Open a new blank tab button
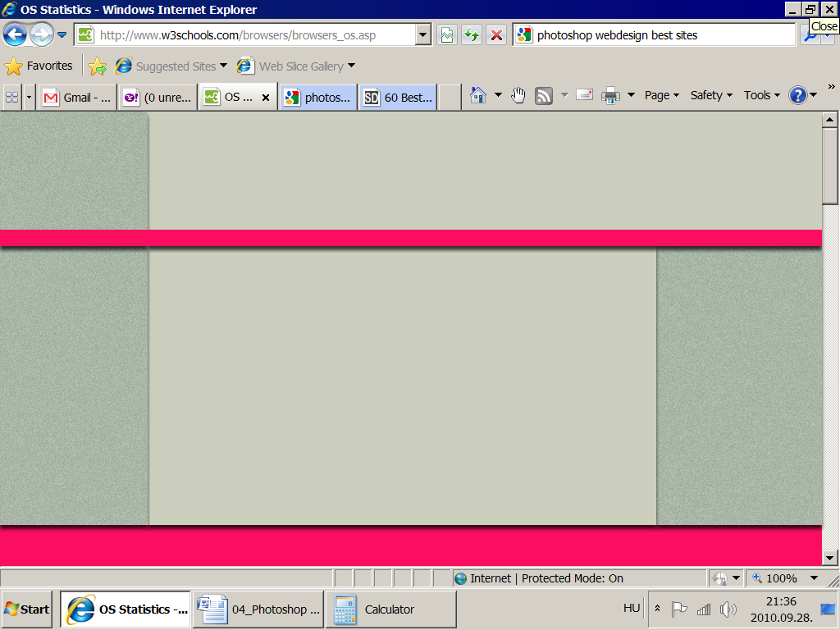The height and width of the screenshot is (630, 840). click(x=450, y=98)
